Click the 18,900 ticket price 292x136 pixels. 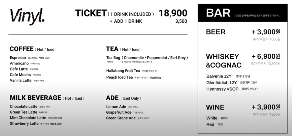pos(173,13)
